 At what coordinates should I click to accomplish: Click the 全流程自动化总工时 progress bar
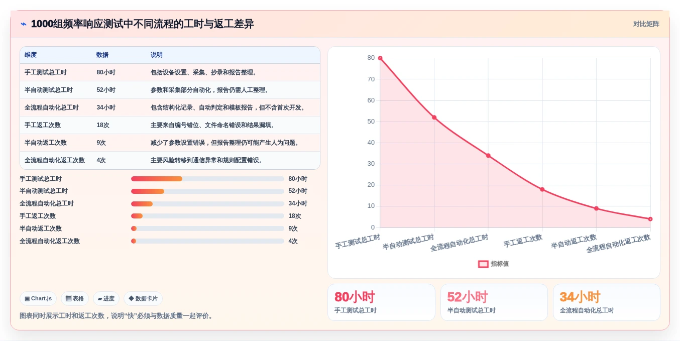click(x=207, y=203)
